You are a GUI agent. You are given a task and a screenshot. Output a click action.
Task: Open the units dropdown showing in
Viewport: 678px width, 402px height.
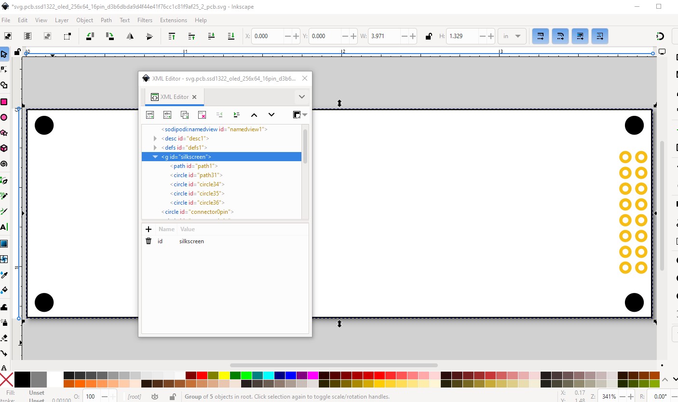tap(512, 36)
